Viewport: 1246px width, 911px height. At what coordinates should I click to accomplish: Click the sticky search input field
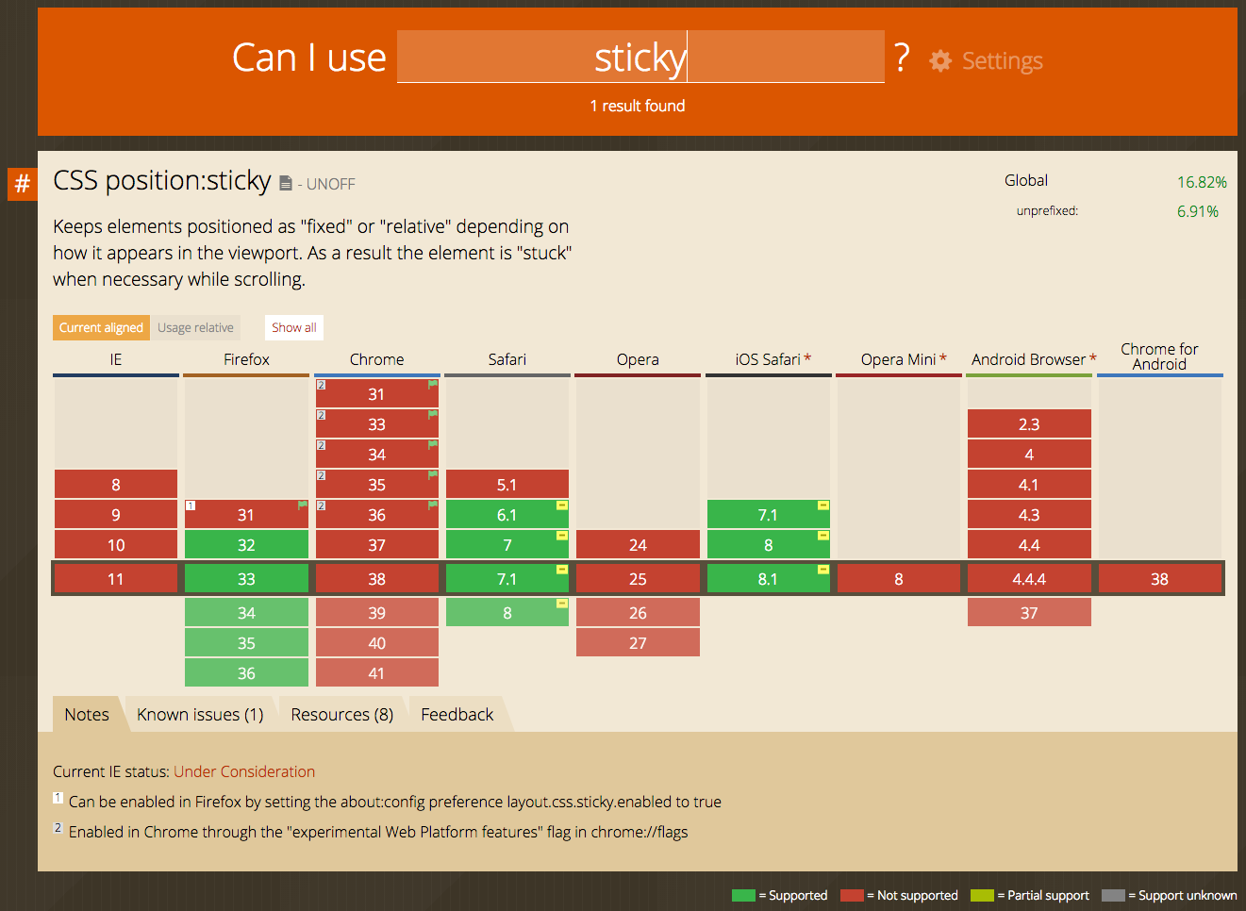[640, 57]
